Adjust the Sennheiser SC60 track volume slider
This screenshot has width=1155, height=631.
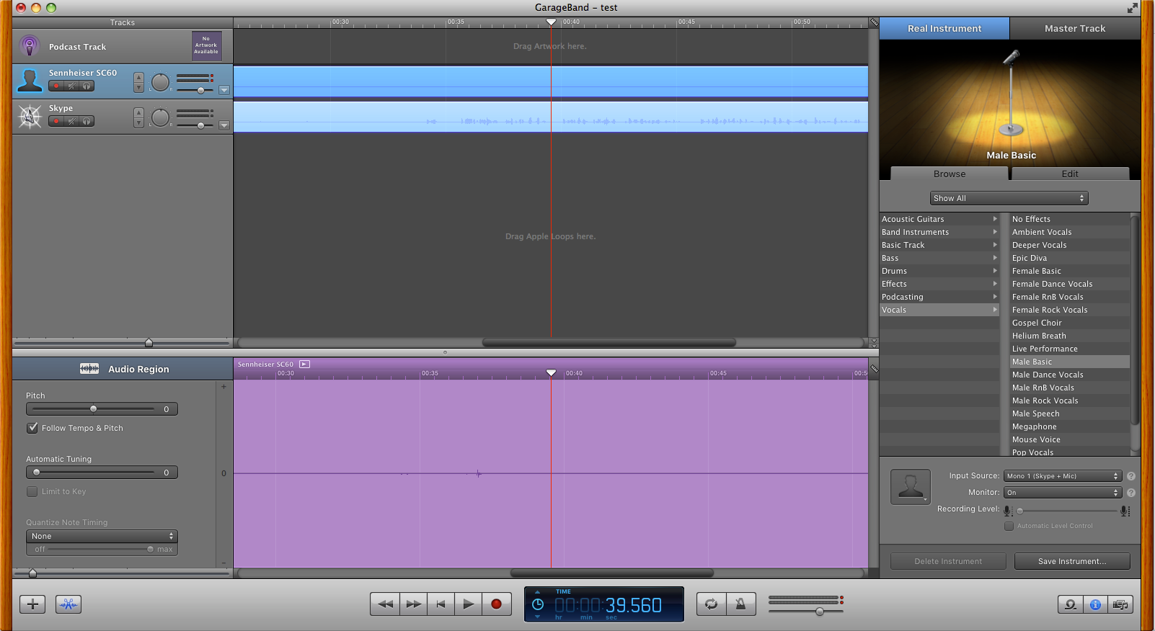(200, 90)
